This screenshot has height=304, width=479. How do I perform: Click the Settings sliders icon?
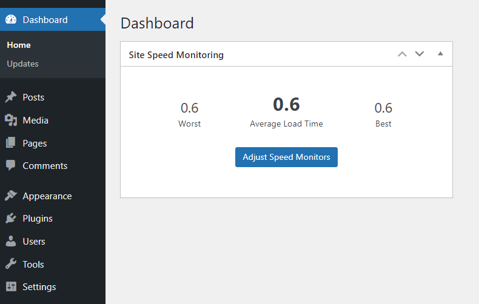coord(11,286)
